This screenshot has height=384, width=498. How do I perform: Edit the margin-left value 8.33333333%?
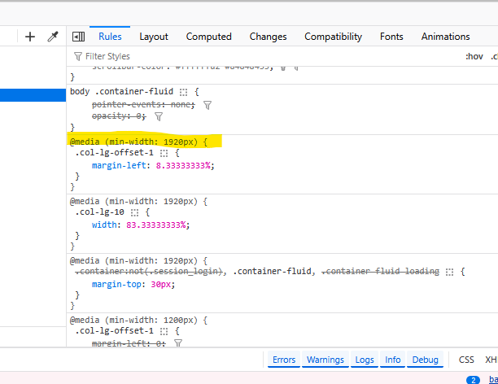tap(183, 165)
